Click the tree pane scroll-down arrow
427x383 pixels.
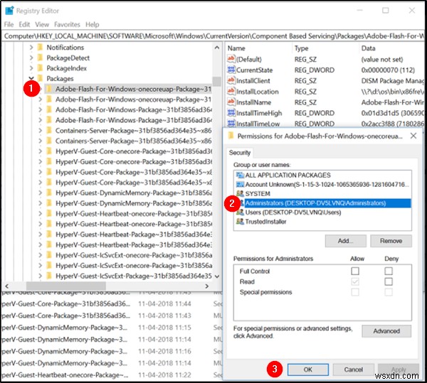click(217, 276)
